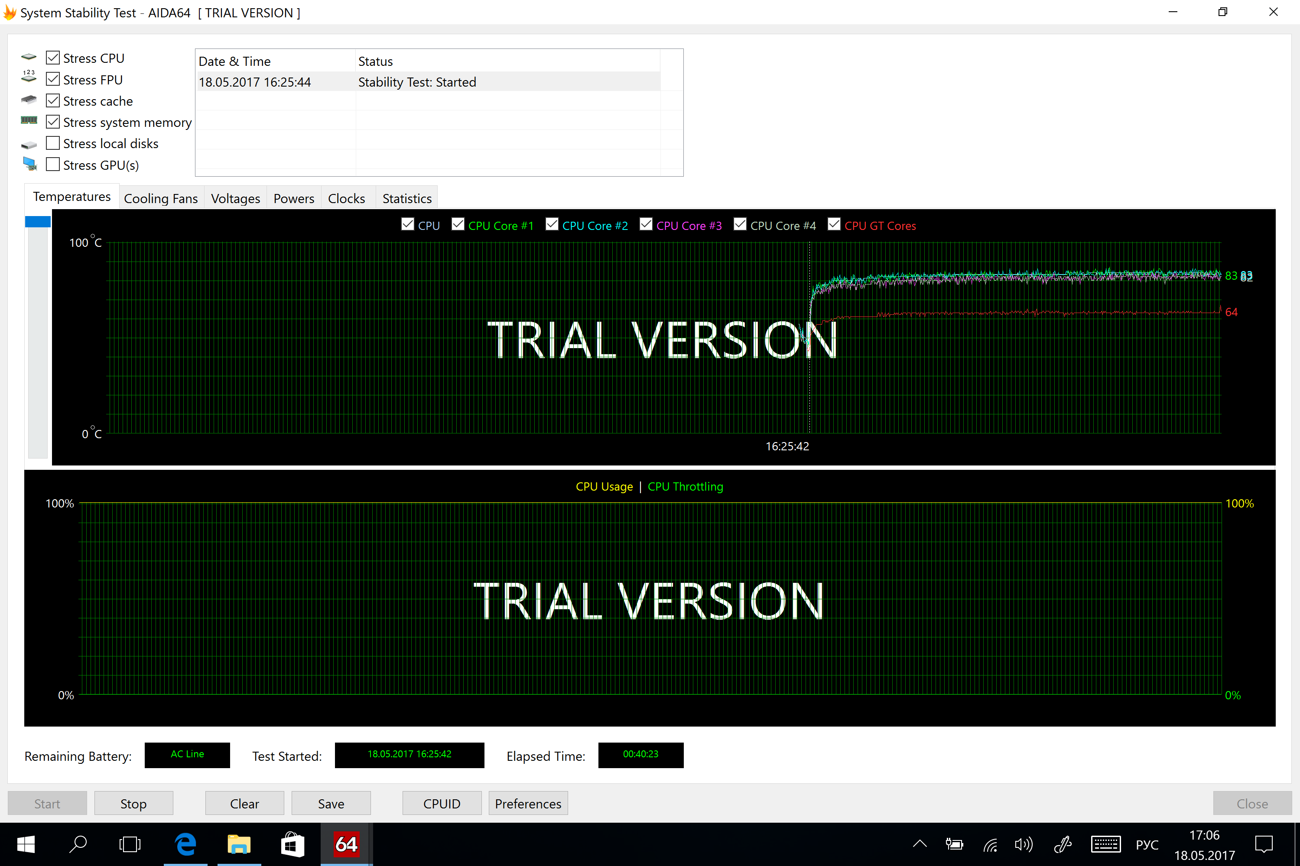The height and width of the screenshot is (866, 1300).
Task: Toggle CPU Core #4 graph checkbox
Action: click(x=740, y=224)
